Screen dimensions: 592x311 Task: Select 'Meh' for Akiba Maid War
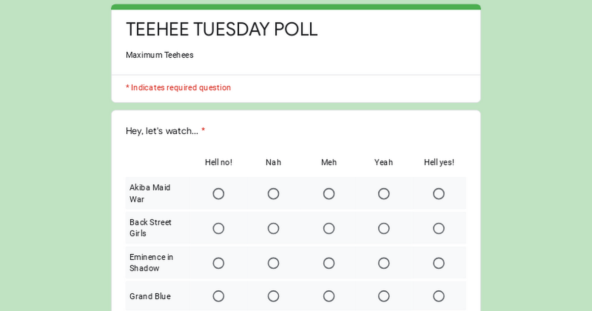[329, 194]
